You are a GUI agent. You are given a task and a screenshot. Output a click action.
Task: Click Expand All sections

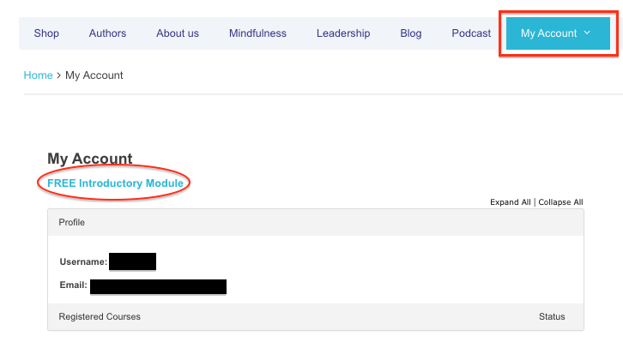(x=511, y=202)
